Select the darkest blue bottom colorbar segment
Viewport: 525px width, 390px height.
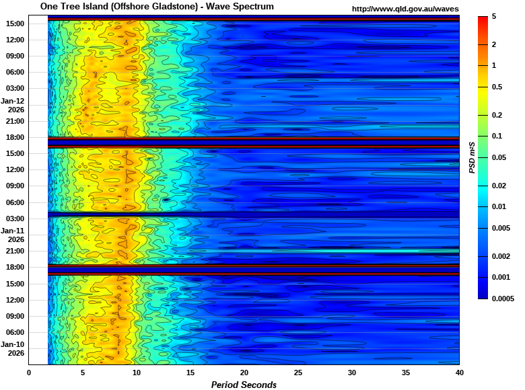(483, 288)
